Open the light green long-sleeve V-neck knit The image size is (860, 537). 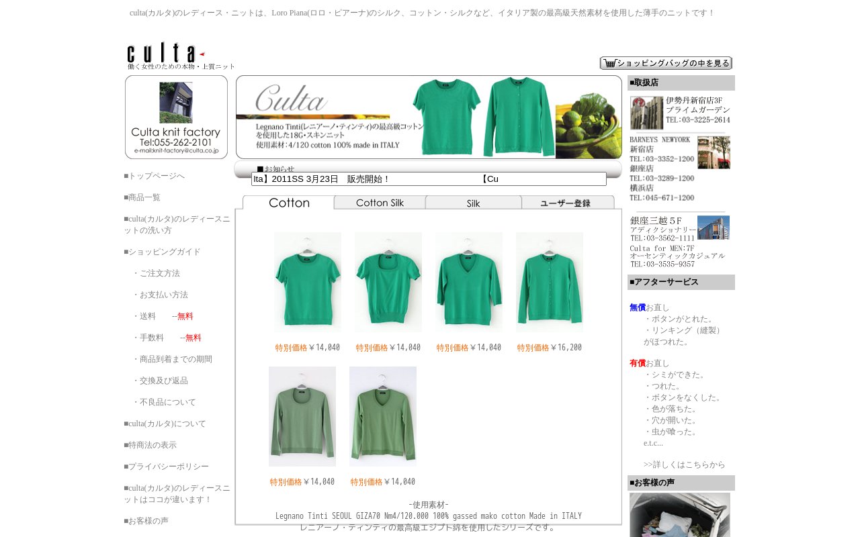coord(383,416)
